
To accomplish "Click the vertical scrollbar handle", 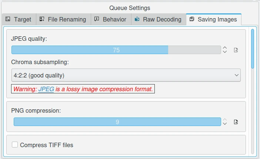I will coord(253,48).
